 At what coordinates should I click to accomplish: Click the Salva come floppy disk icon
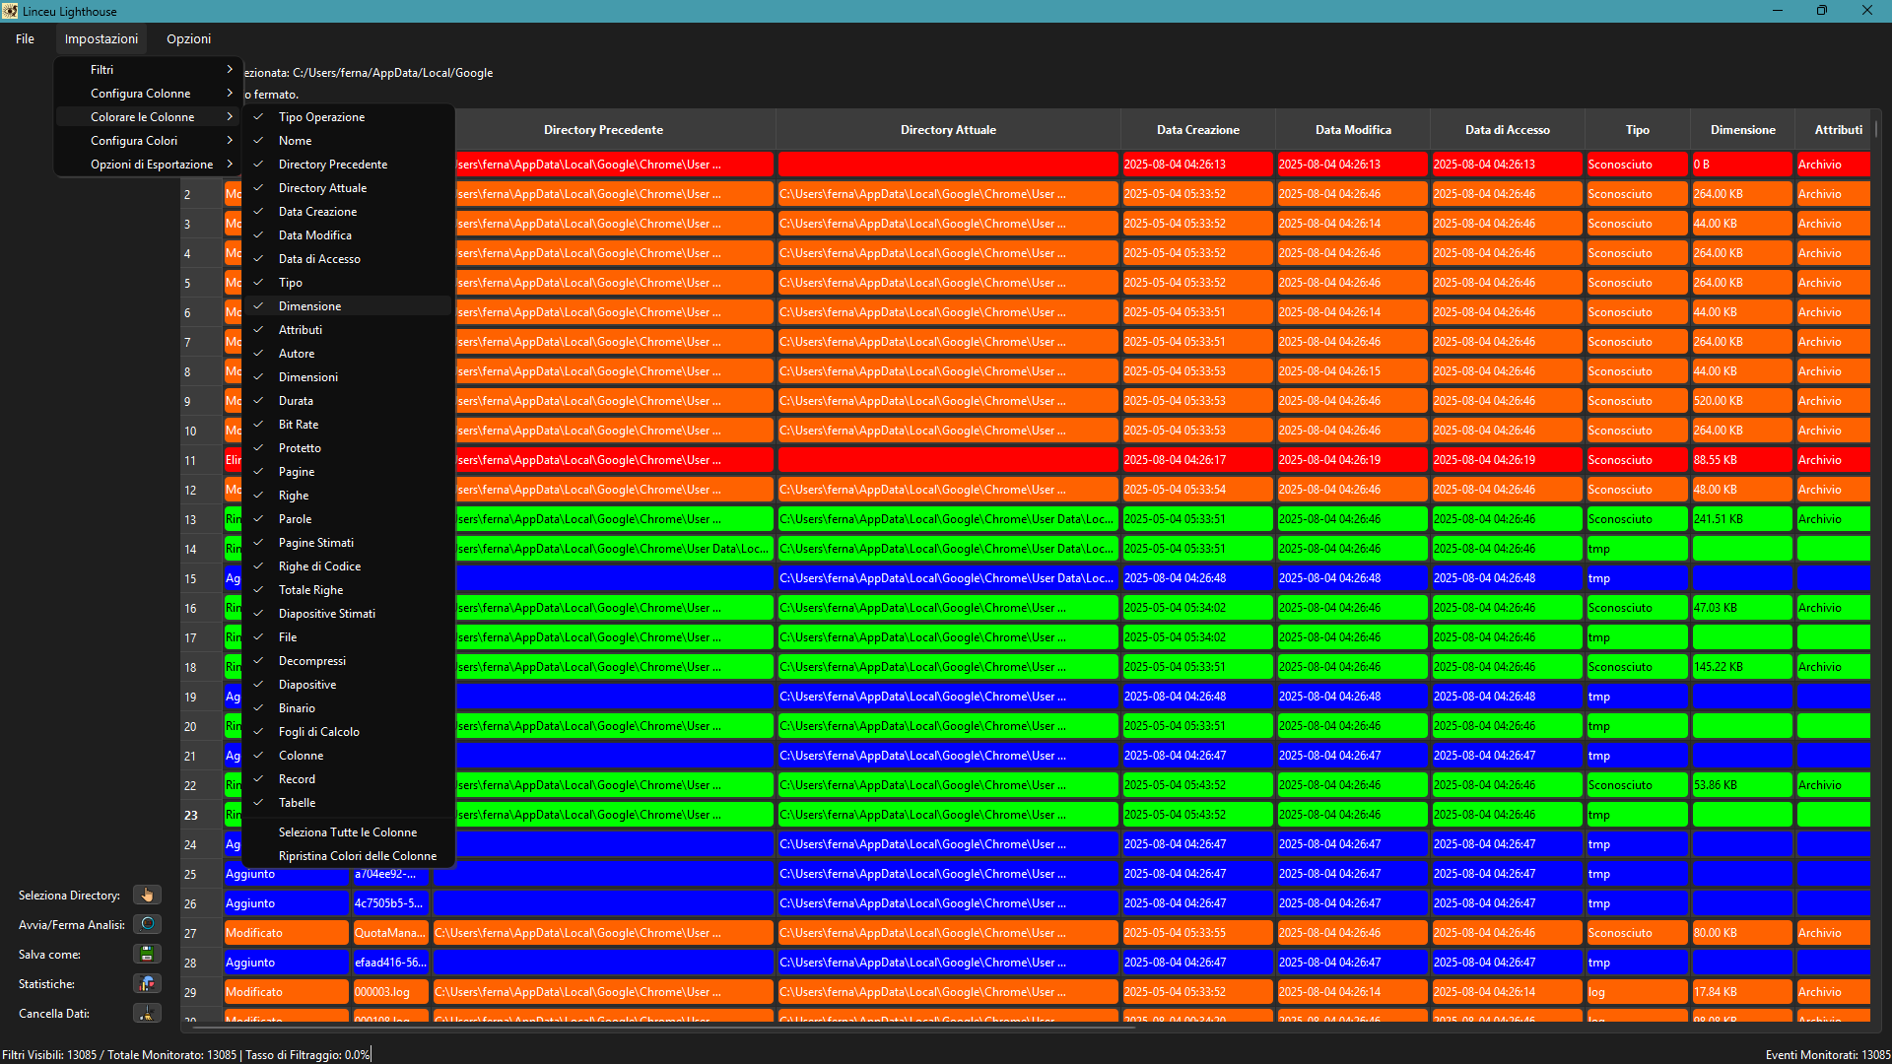pos(147,954)
